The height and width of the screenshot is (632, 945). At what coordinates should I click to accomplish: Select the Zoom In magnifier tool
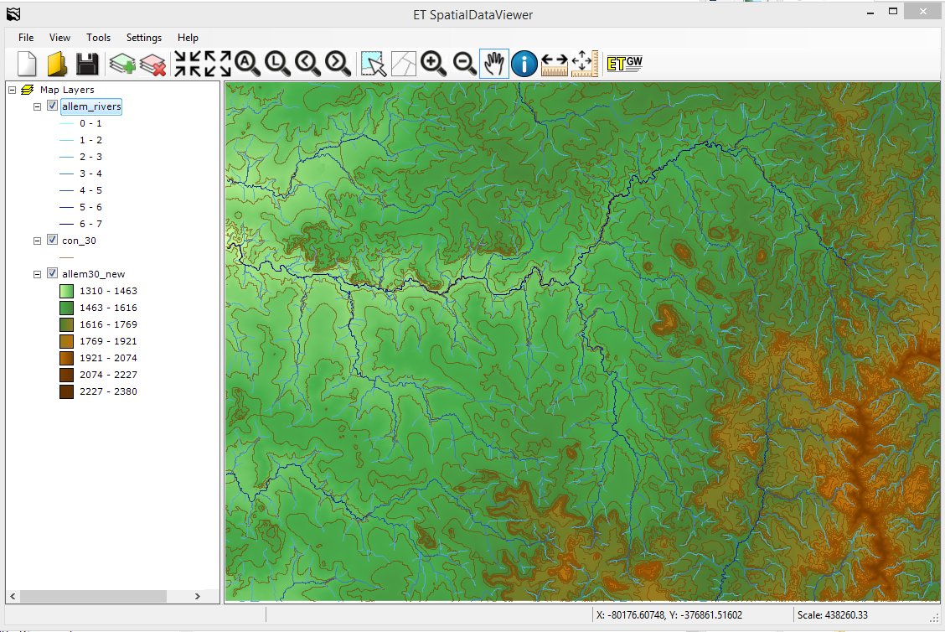pos(432,63)
